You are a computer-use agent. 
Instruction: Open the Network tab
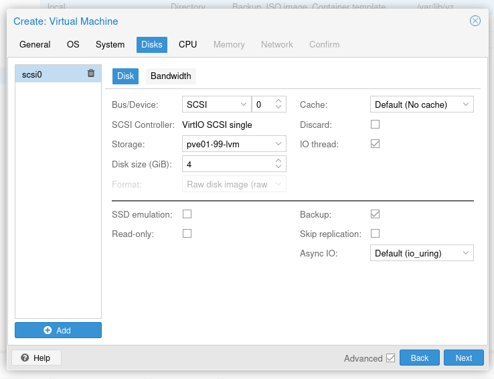(x=277, y=44)
